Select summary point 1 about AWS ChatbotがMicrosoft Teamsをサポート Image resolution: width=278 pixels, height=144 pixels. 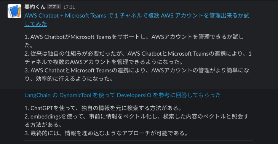(x=134, y=41)
